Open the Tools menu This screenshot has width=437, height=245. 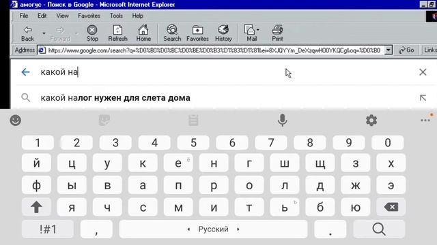116,16
